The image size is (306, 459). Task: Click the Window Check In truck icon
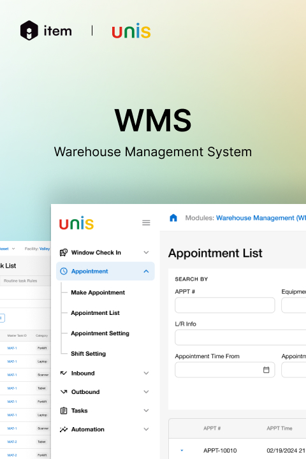(x=64, y=252)
